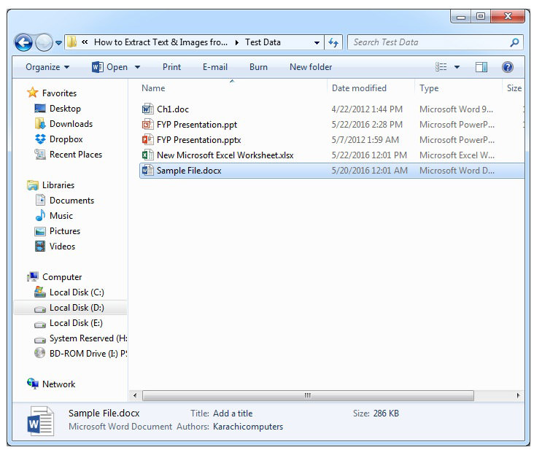Click the scroll right arrow
This screenshot has height=458, width=542.
[518, 395]
